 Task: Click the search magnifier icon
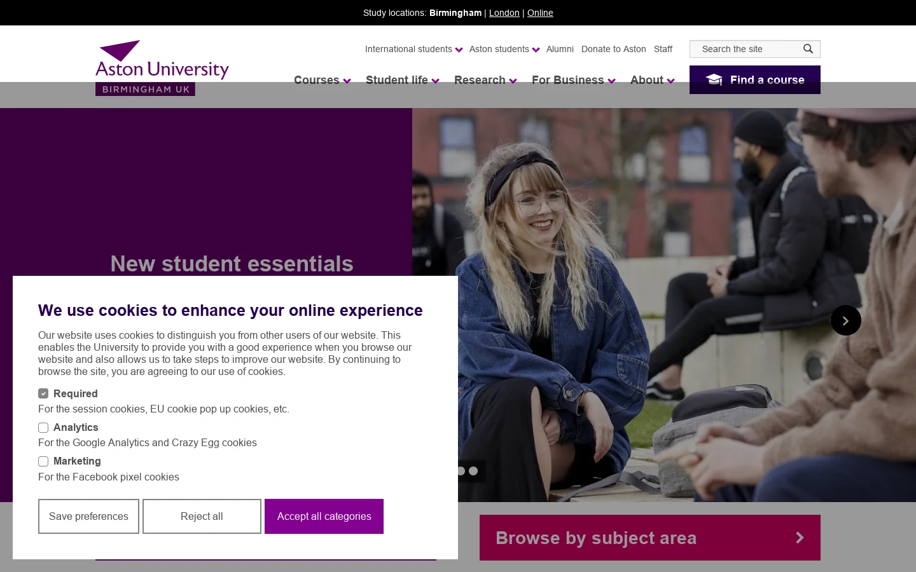pos(808,49)
